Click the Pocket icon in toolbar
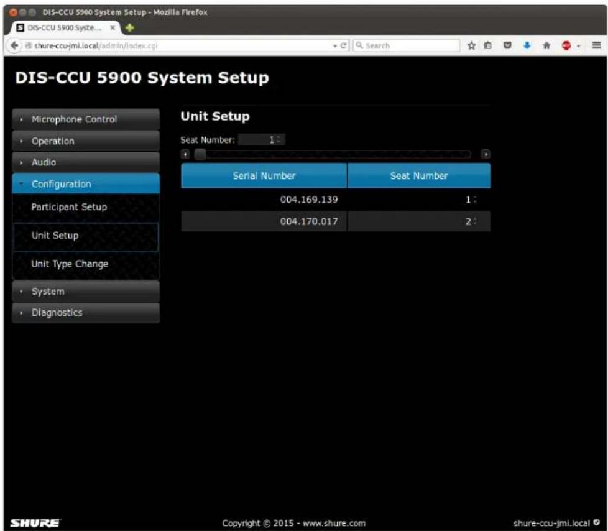 507,46
